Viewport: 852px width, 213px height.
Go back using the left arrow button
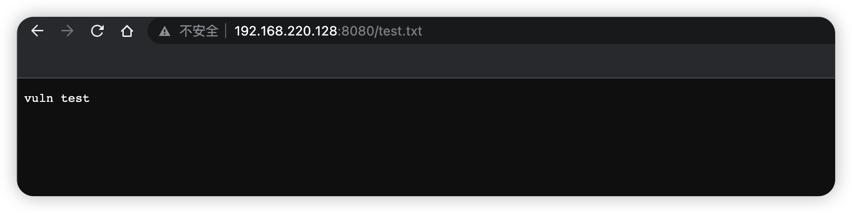(x=37, y=31)
